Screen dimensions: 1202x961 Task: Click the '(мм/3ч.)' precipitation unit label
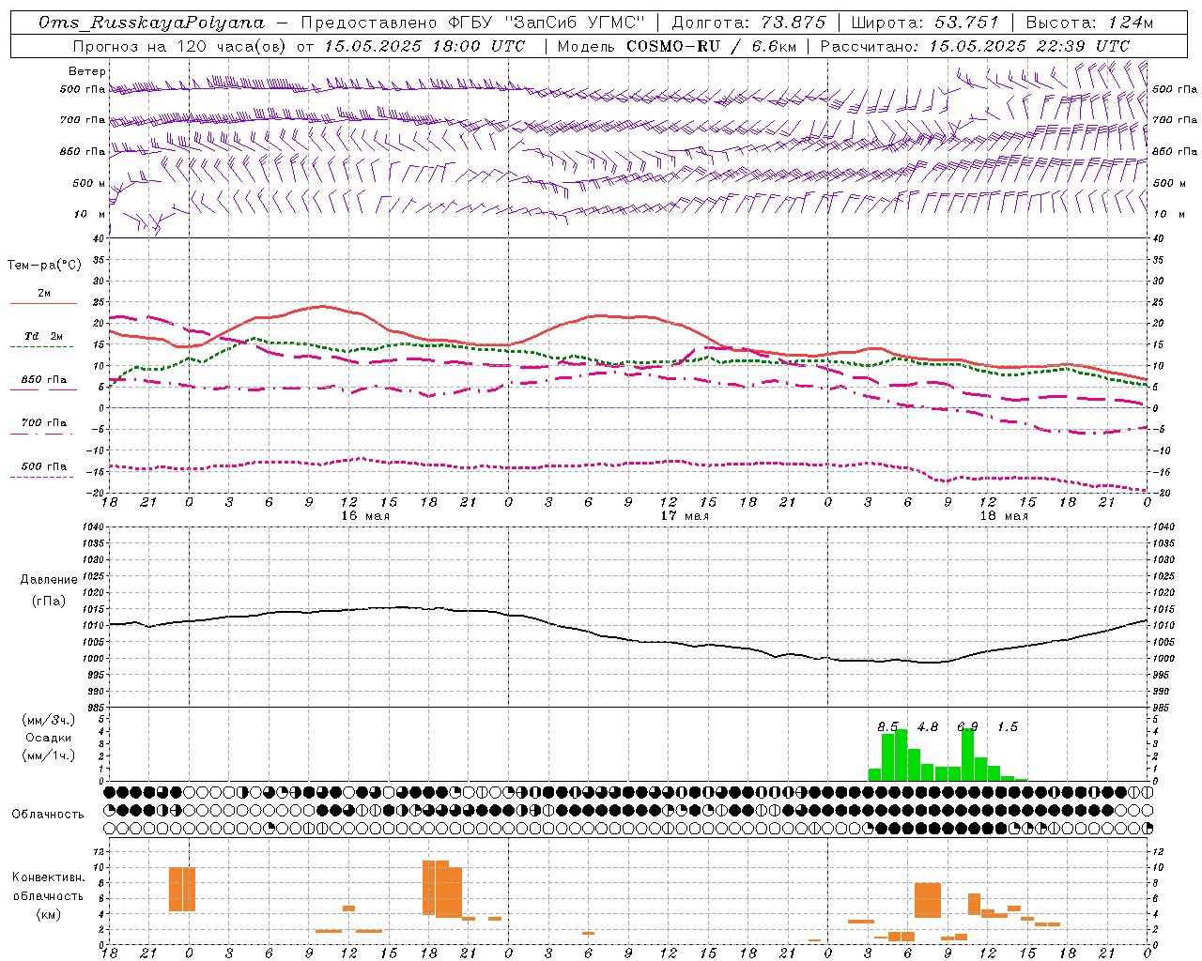(x=49, y=720)
